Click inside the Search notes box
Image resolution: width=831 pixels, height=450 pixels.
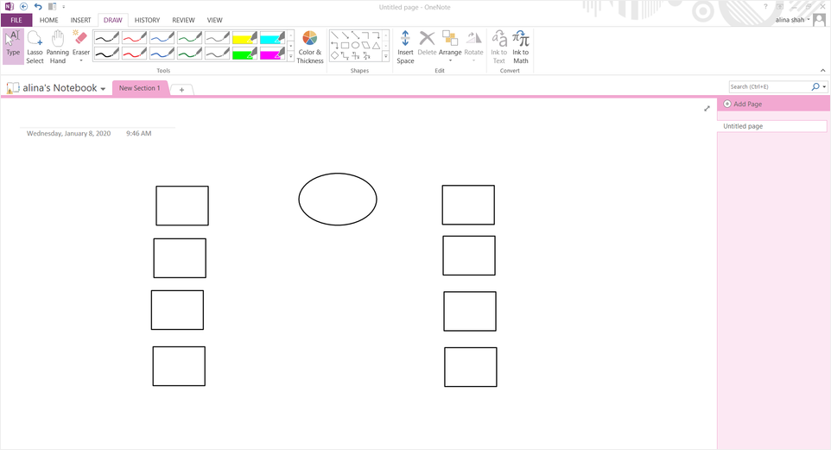pos(769,87)
